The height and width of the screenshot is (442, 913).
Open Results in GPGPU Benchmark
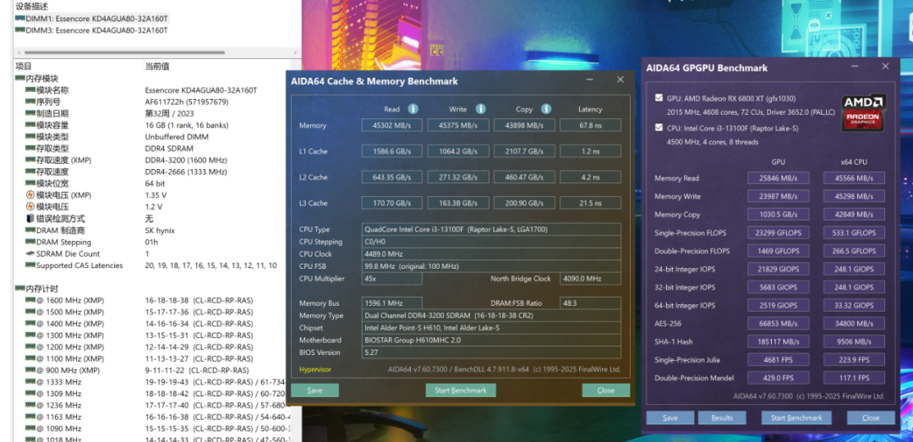pyautogui.click(x=722, y=417)
